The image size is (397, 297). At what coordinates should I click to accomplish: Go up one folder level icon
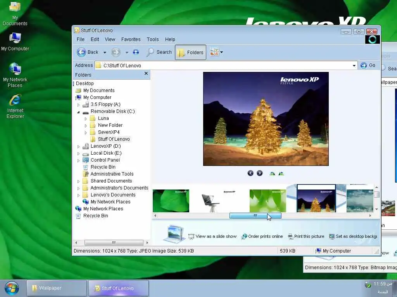coord(136,52)
